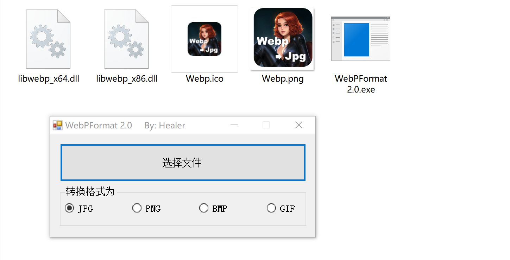Select GIF conversion format
The width and height of the screenshot is (510, 260).
pyautogui.click(x=271, y=208)
